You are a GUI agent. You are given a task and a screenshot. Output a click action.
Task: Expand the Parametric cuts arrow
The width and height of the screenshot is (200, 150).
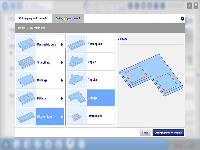62,44
